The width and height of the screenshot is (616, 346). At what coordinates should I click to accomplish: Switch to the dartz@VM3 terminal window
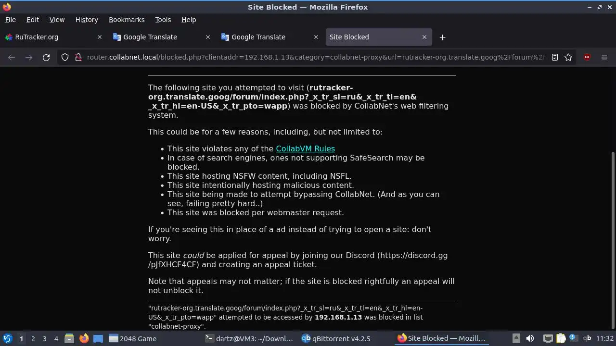249,338
